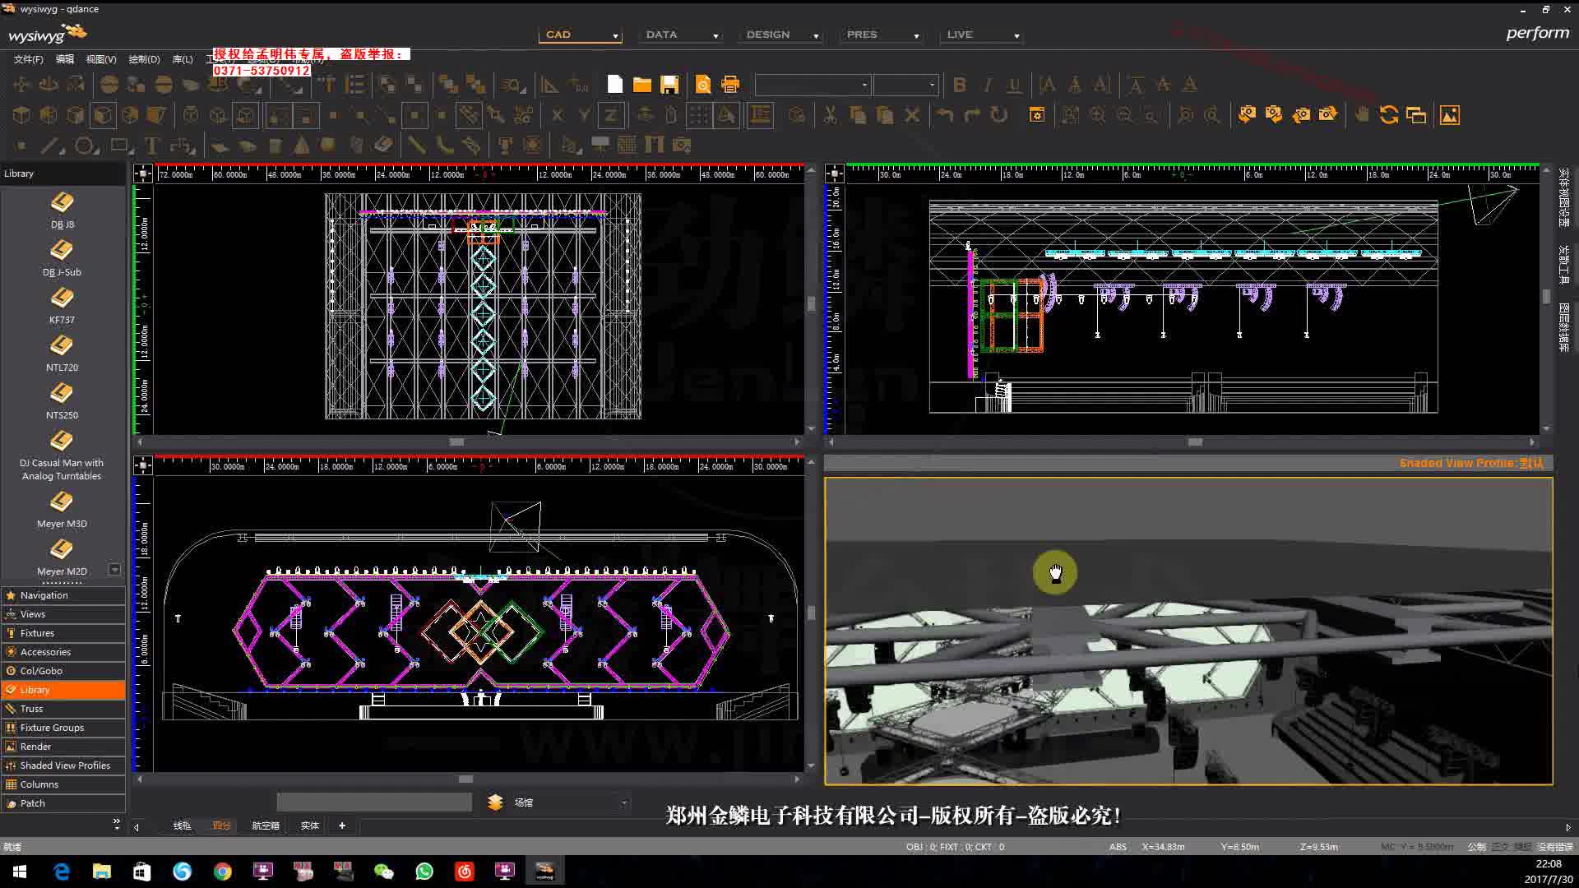Viewport: 1579px width, 888px height.
Task: Open the Print icon in toolbar
Action: [x=730, y=85]
